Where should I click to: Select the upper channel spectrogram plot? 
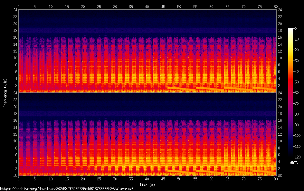click(147, 51)
